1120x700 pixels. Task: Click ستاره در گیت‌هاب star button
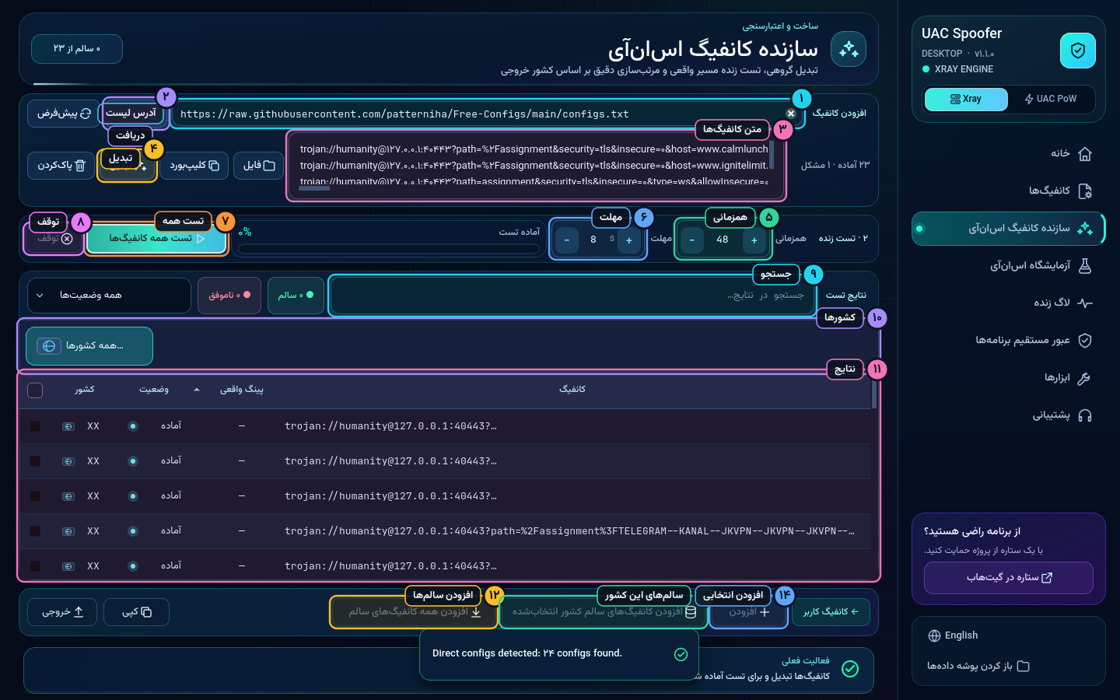[1009, 578]
